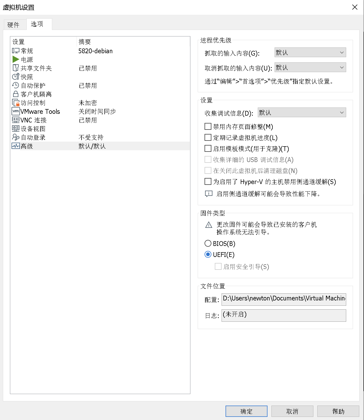
Task: Click the 未加密 summary text
Action: click(x=88, y=103)
